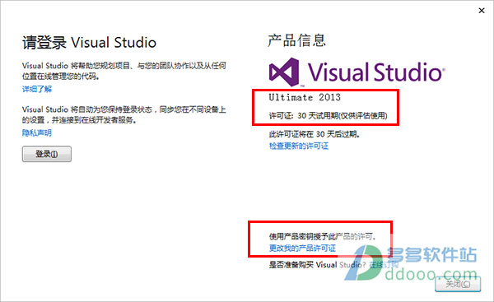The width and height of the screenshot is (494, 302).
Task: Click the 登录 sign-in button
Action: [x=47, y=154]
